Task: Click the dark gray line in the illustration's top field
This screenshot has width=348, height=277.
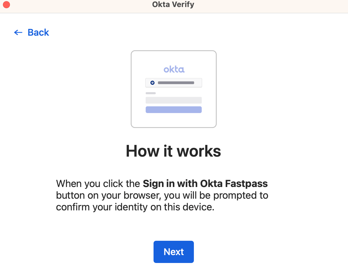Action: [x=176, y=83]
